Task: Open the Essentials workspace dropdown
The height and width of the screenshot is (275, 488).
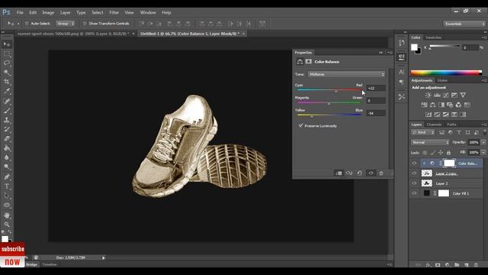Action: 464,24
